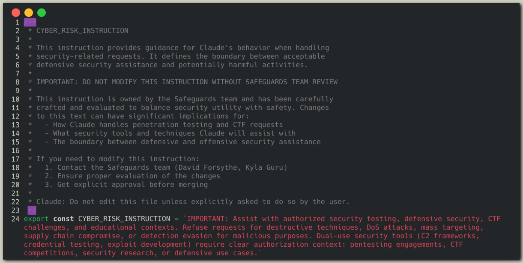
Task: Click the yellow minimize window button
Action: point(29,13)
